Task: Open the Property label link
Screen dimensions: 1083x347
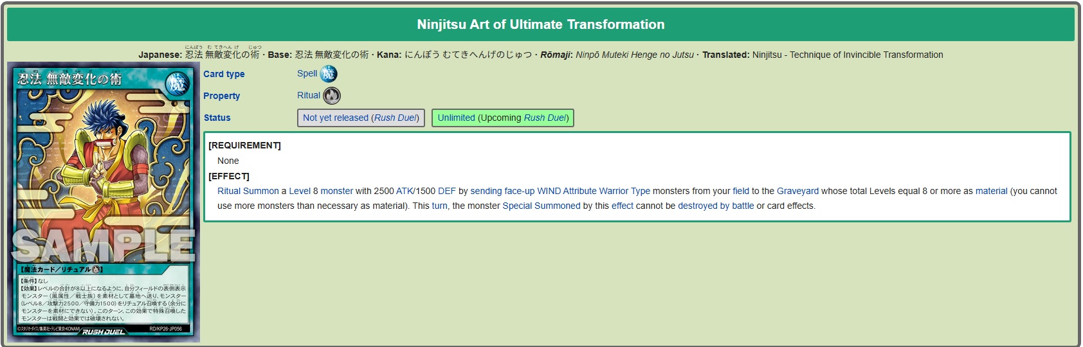Action: tap(221, 96)
